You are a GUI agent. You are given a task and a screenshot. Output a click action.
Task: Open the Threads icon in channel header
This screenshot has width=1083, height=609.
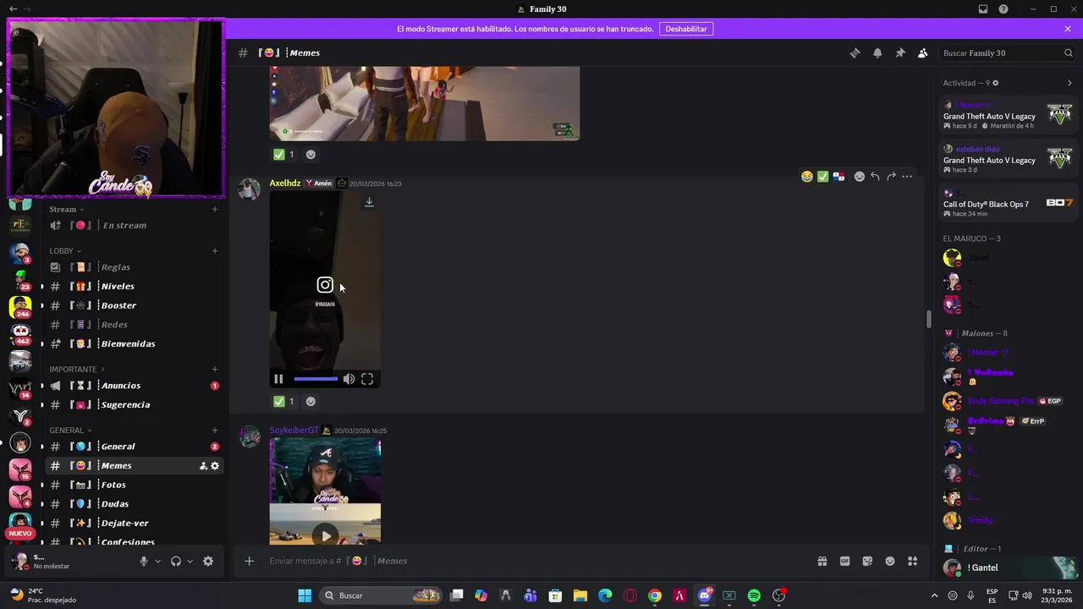[x=855, y=52]
